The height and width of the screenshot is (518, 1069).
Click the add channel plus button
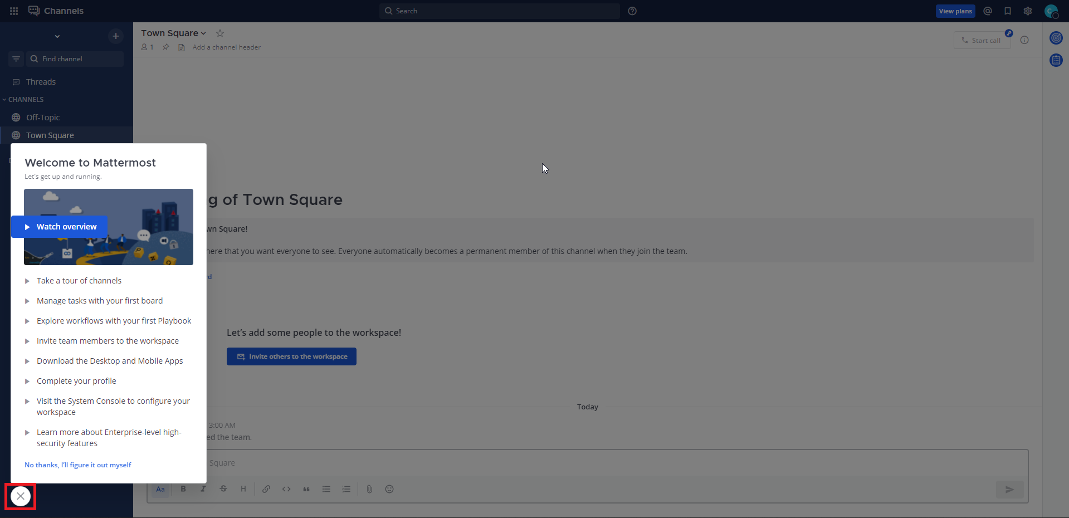click(116, 36)
